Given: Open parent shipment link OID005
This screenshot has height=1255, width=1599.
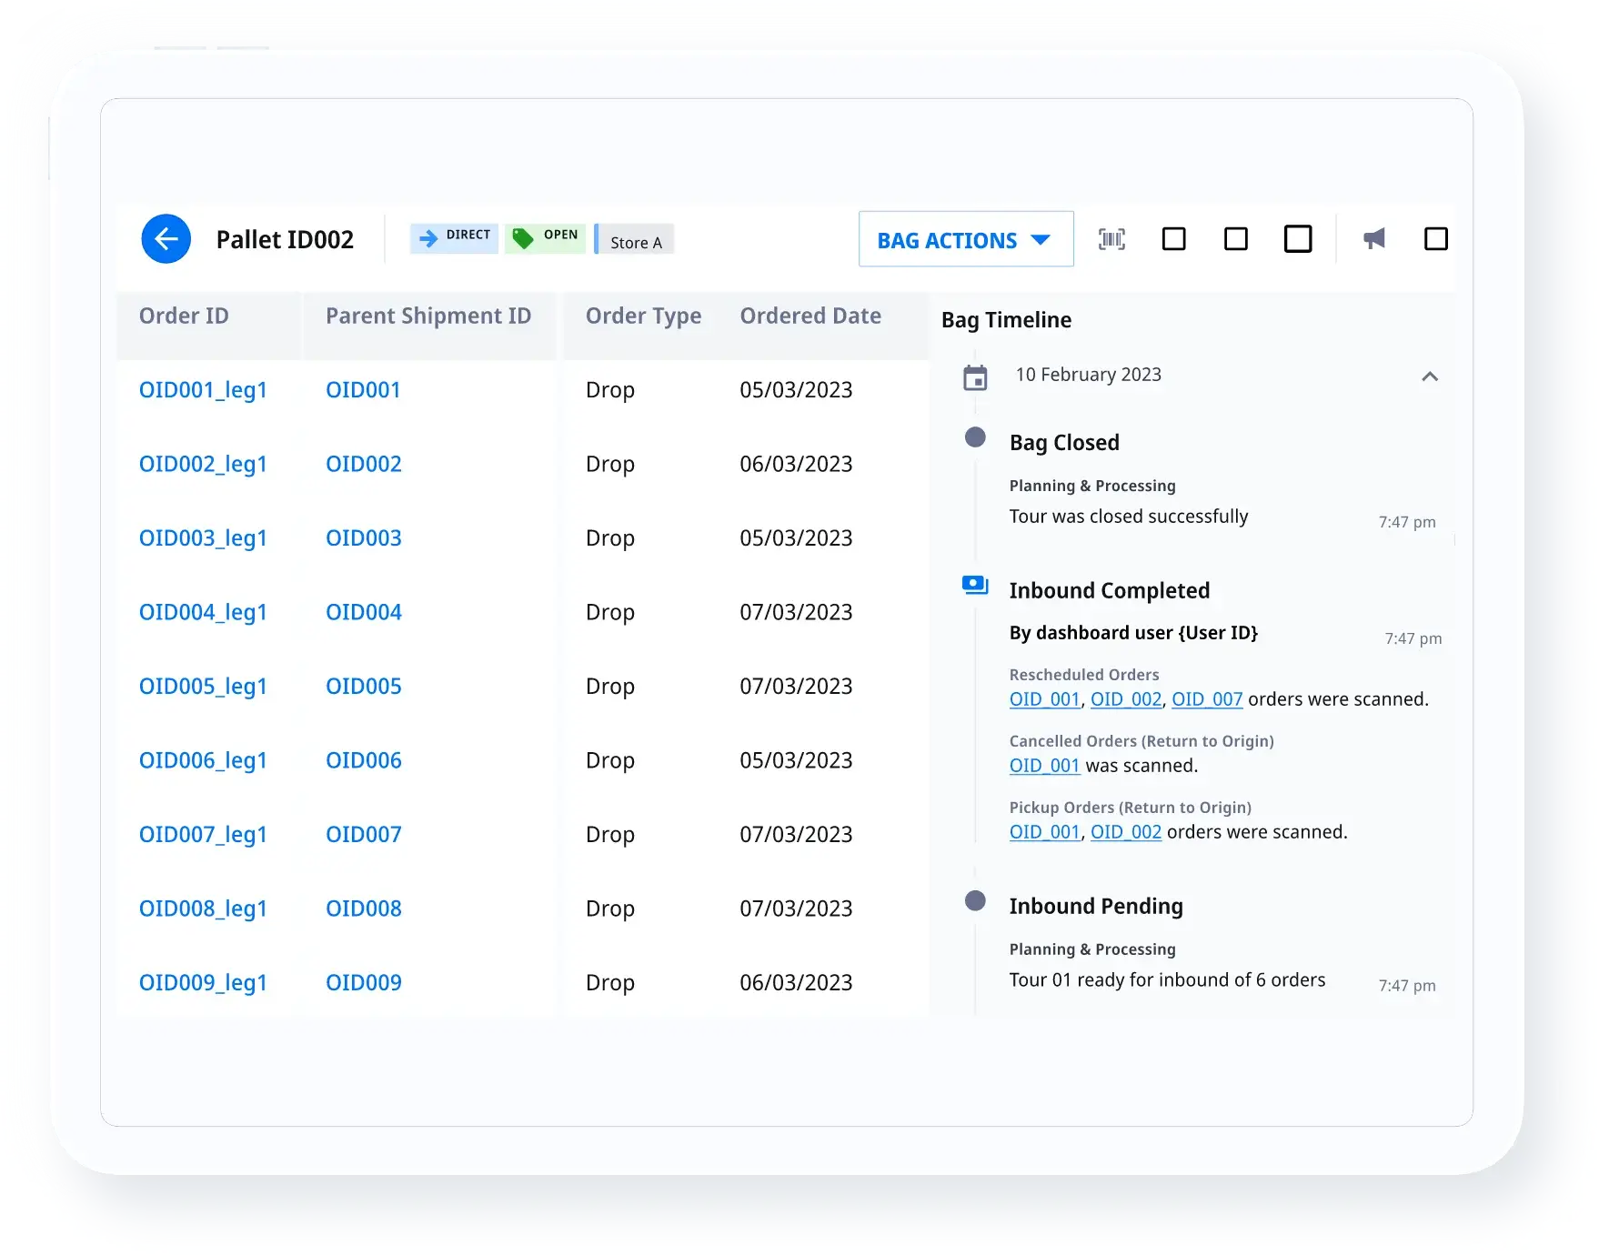Looking at the screenshot, I should pyautogui.click(x=363, y=687).
